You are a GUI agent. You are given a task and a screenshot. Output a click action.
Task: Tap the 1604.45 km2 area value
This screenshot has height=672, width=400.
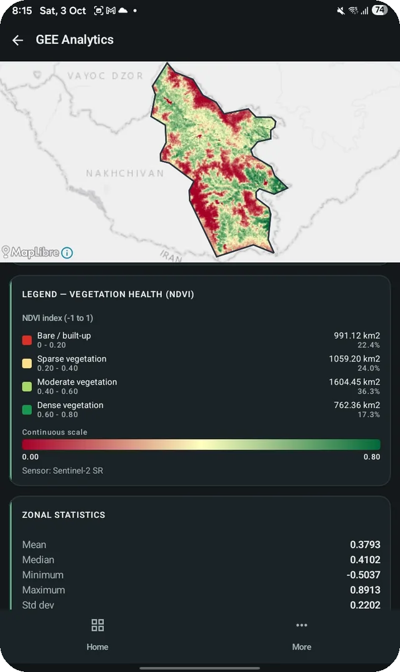[354, 382]
